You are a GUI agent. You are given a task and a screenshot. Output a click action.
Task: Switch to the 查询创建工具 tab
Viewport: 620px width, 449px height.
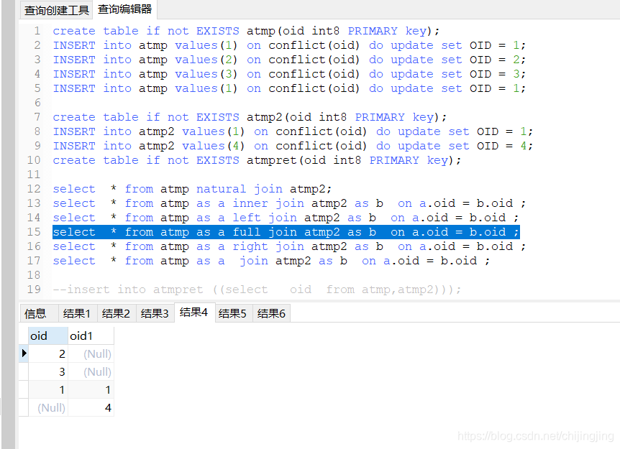point(57,10)
